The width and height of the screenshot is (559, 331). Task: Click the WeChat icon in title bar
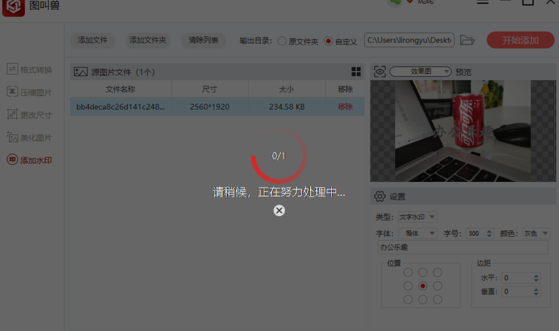(x=395, y=2)
